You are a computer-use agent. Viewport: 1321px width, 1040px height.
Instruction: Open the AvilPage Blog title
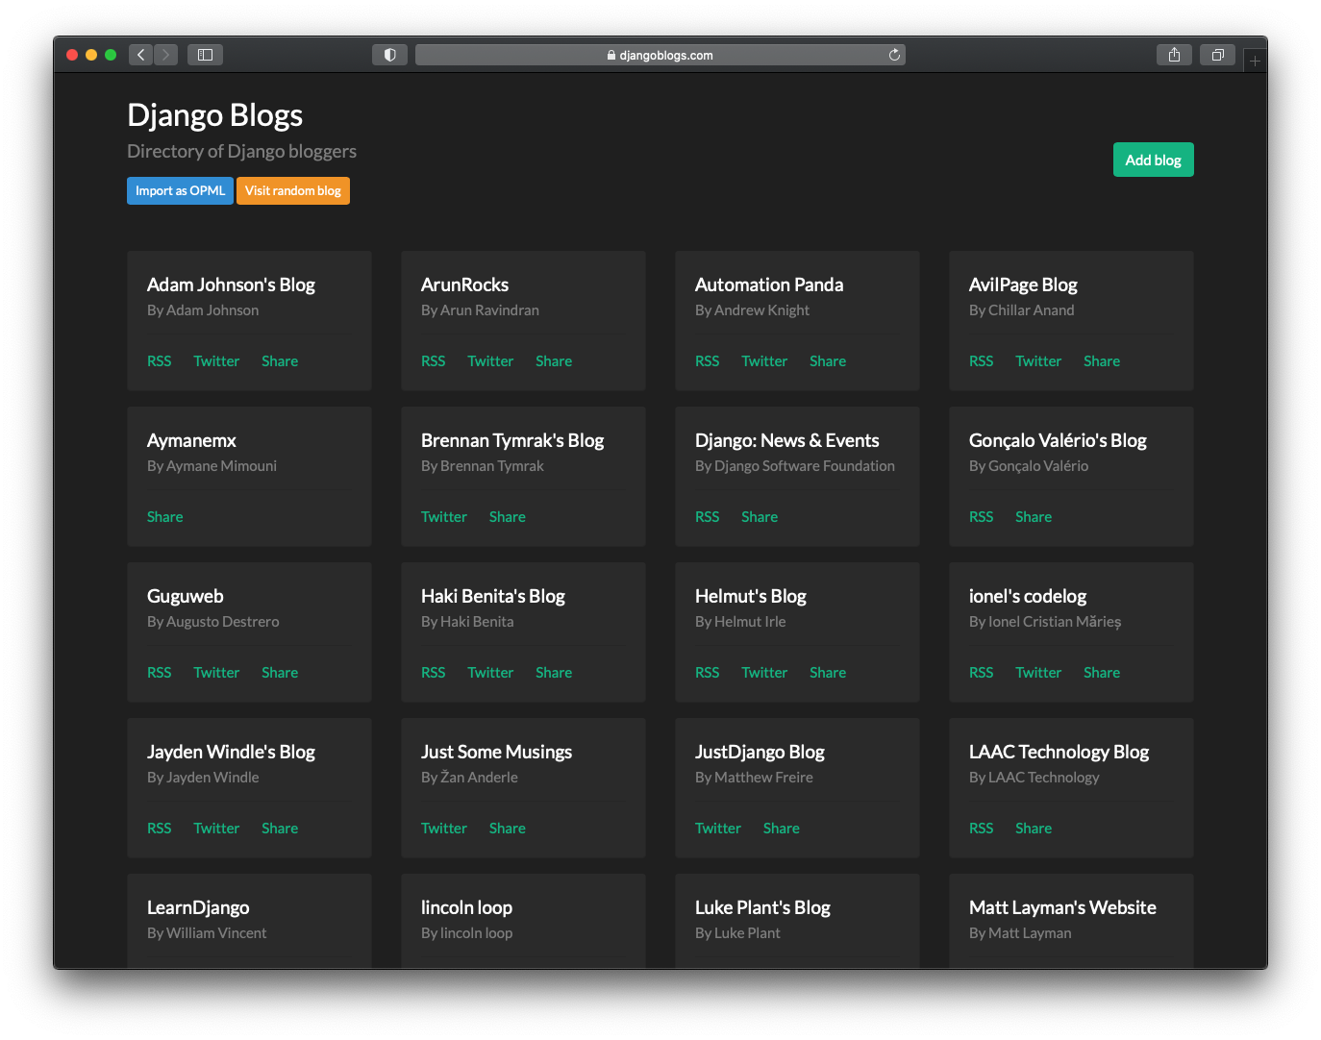coord(1023,285)
